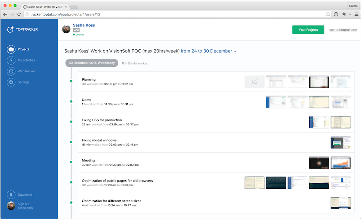
Task: Open the Fixing modal windows screenshot thumbnail
Action: tap(340, 143)
